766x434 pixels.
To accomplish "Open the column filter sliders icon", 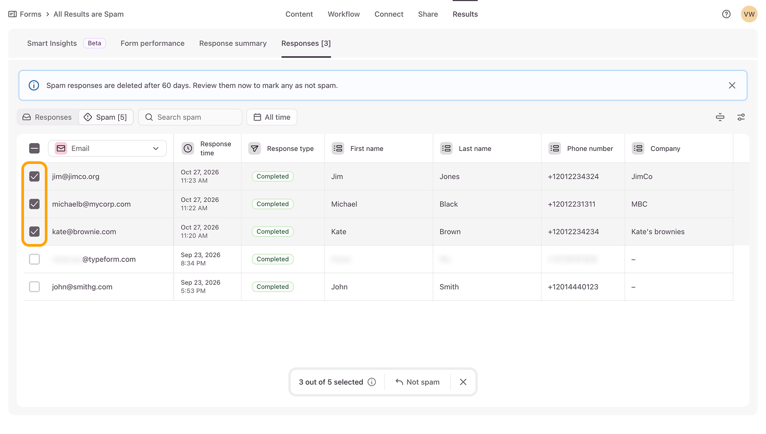I will tap(741, 117).
